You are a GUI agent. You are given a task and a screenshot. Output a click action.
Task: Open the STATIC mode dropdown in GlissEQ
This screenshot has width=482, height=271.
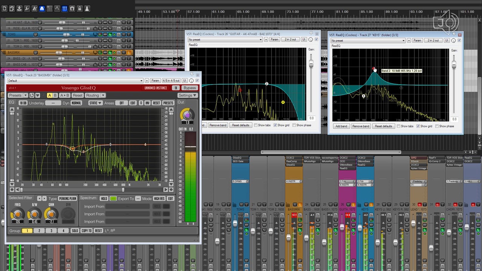[95, 103]
